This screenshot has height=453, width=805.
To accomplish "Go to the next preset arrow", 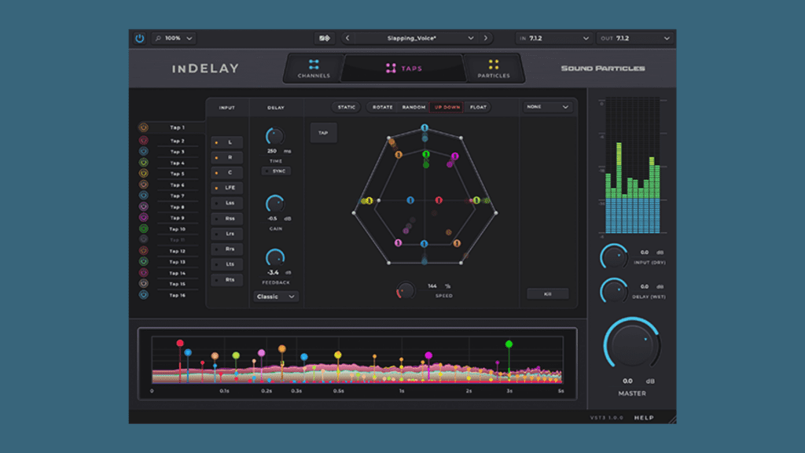I will tap(487, 38).
